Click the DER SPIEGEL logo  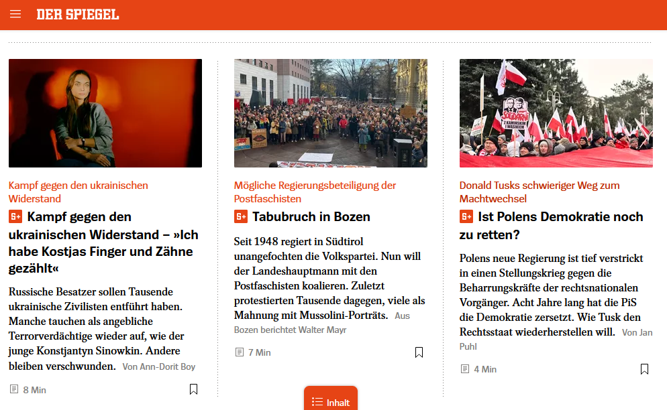(x=77, y=15)
